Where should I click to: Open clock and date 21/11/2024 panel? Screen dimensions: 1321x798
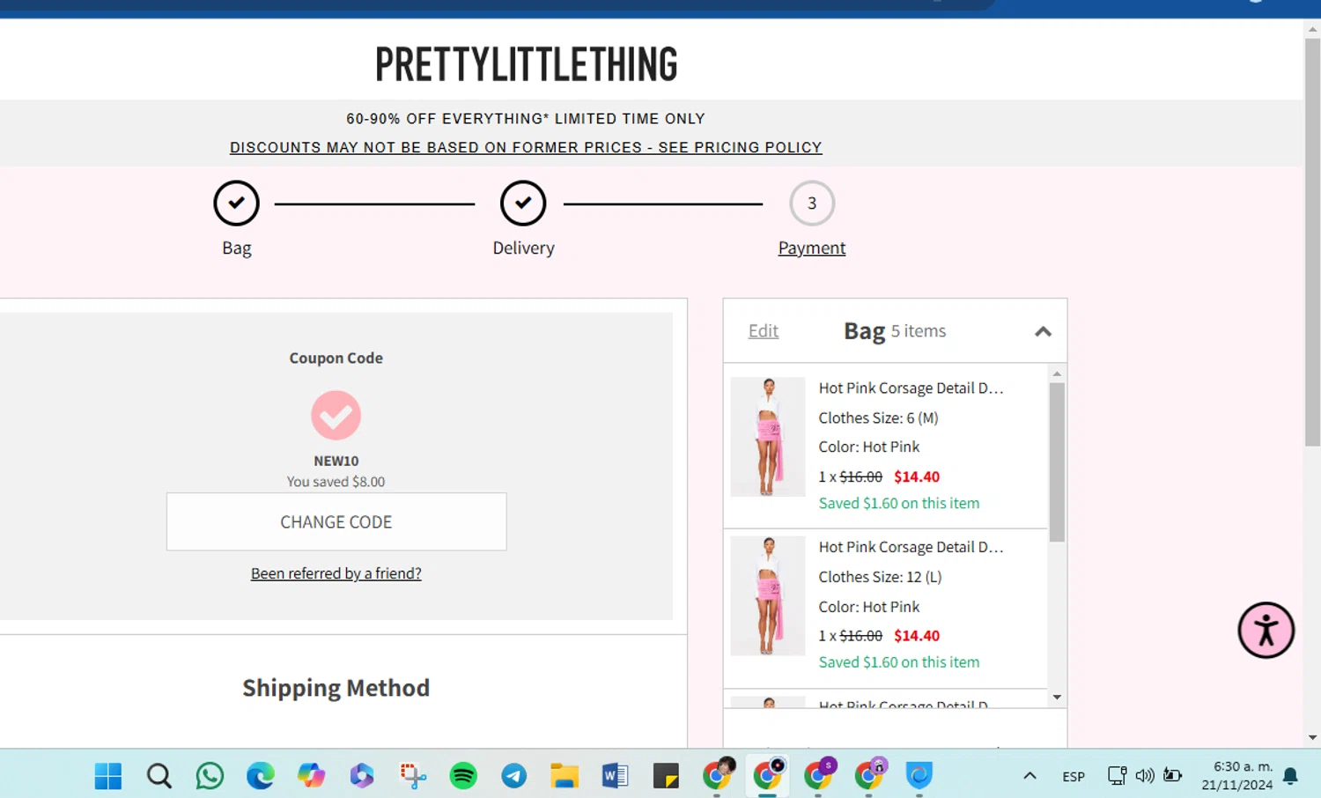(x=1237, y=776)
